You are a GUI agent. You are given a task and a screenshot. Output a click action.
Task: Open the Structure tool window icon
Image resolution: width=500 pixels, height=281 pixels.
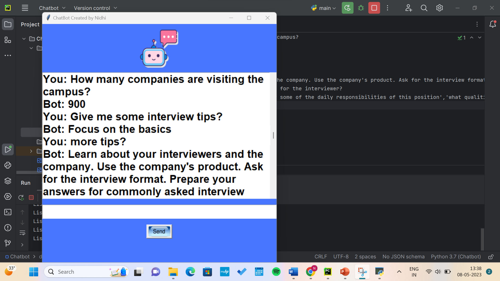pos(8,40)
